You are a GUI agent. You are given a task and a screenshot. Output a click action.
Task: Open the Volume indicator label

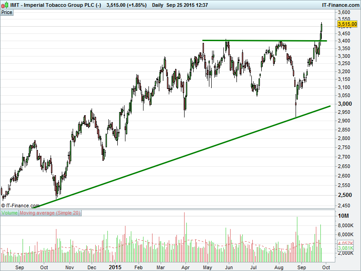point(9,213)
